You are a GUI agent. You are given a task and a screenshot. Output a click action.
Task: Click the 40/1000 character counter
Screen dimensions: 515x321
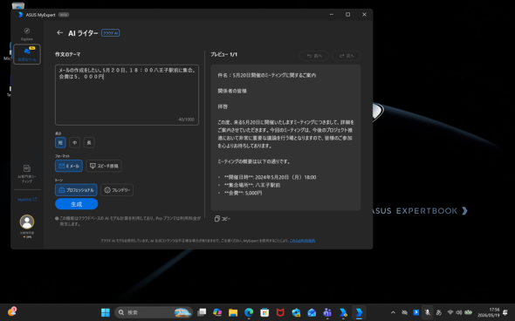click(186, 120)
